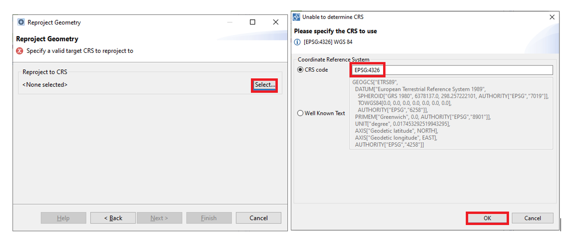Viewport: 572px width, 238px height.
Task: Click the 'Coordinate Reference System' group label
Action: click(x=334, y=60)
